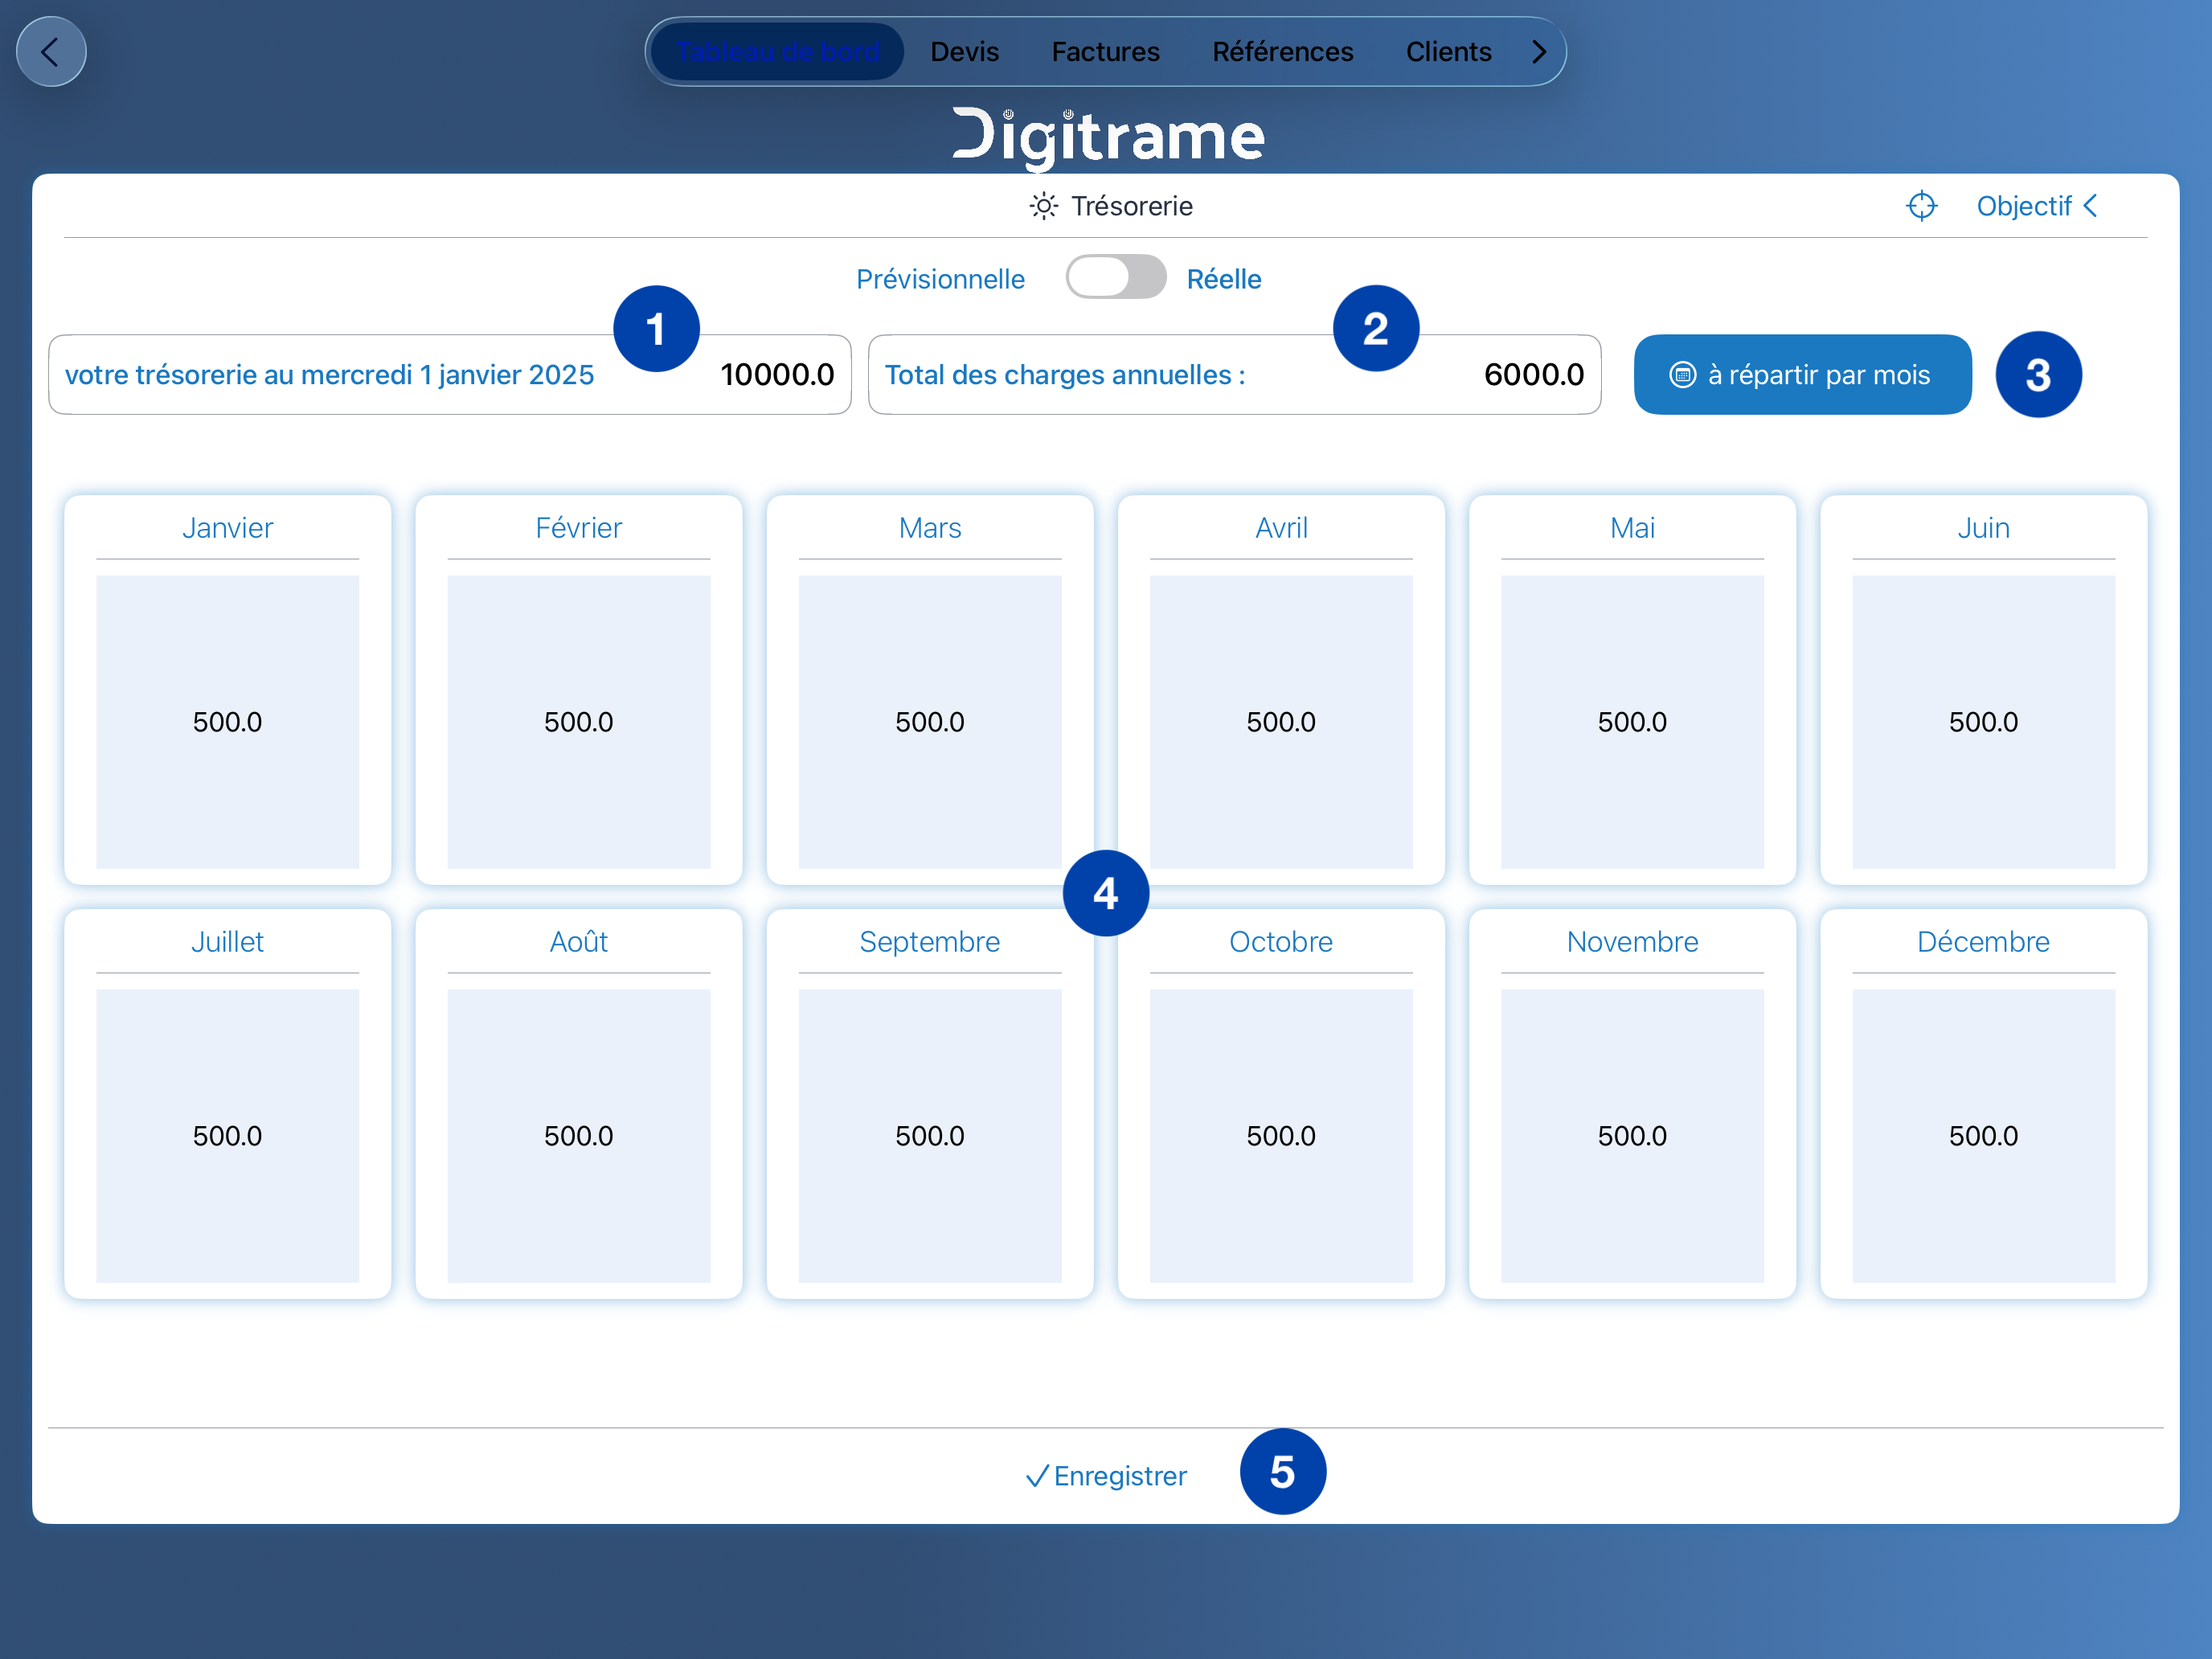
Task: Click the numbered circle badge 1
Action: (656, 329)
